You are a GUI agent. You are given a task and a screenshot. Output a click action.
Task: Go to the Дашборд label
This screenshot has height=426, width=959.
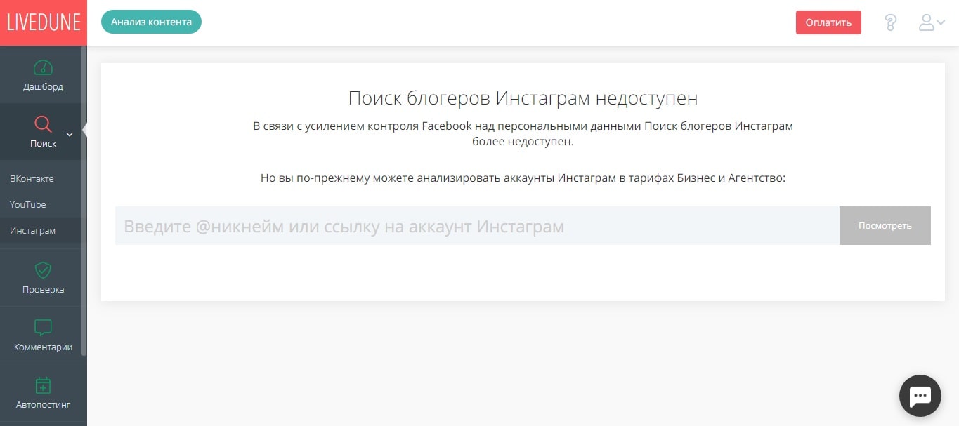click(x=43, y=87)
